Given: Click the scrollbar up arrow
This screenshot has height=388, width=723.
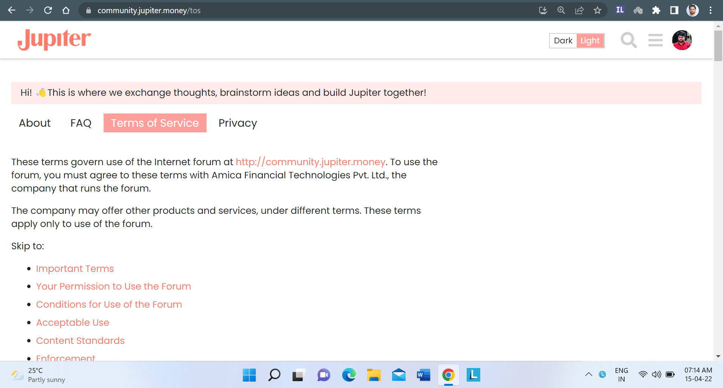Looking at the screenshot, I should point(718,26).
